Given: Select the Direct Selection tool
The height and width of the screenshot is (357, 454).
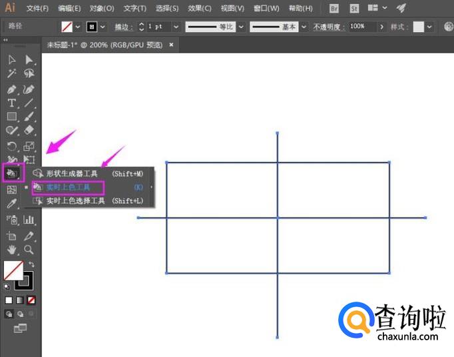Looking at the screenshot, I should pos(29,60).
